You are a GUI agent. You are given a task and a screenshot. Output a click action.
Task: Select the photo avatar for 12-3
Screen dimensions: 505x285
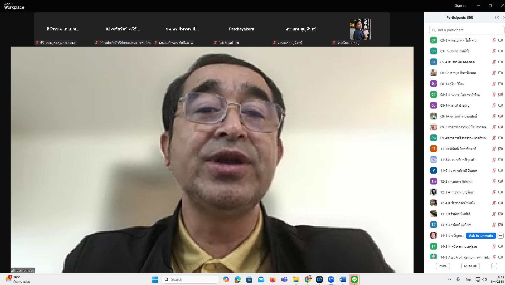click(433, 192)
